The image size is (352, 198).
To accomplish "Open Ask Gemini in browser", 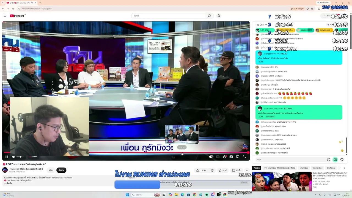I will 323,3.
